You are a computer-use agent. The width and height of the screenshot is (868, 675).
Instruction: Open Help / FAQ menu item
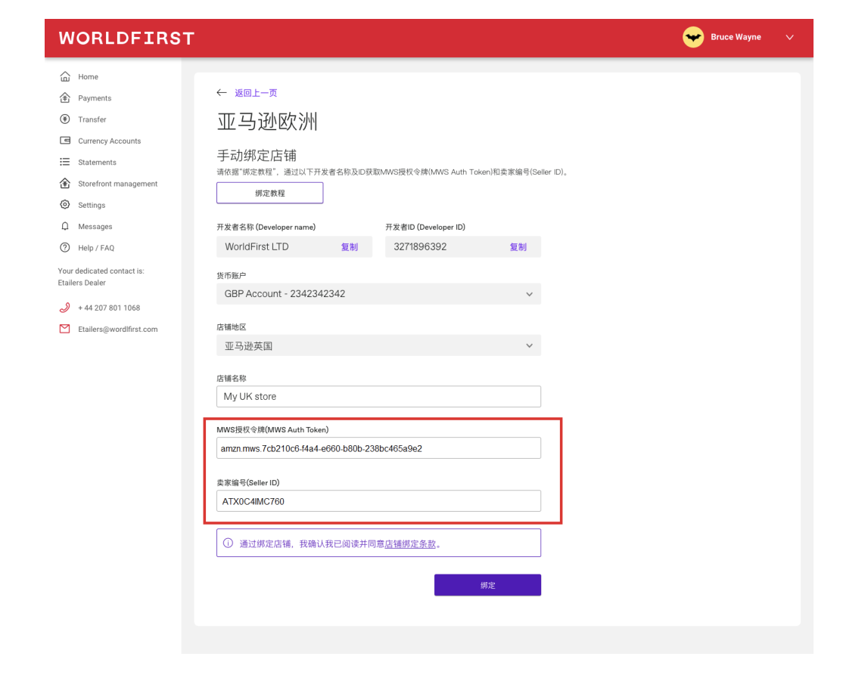96,248
